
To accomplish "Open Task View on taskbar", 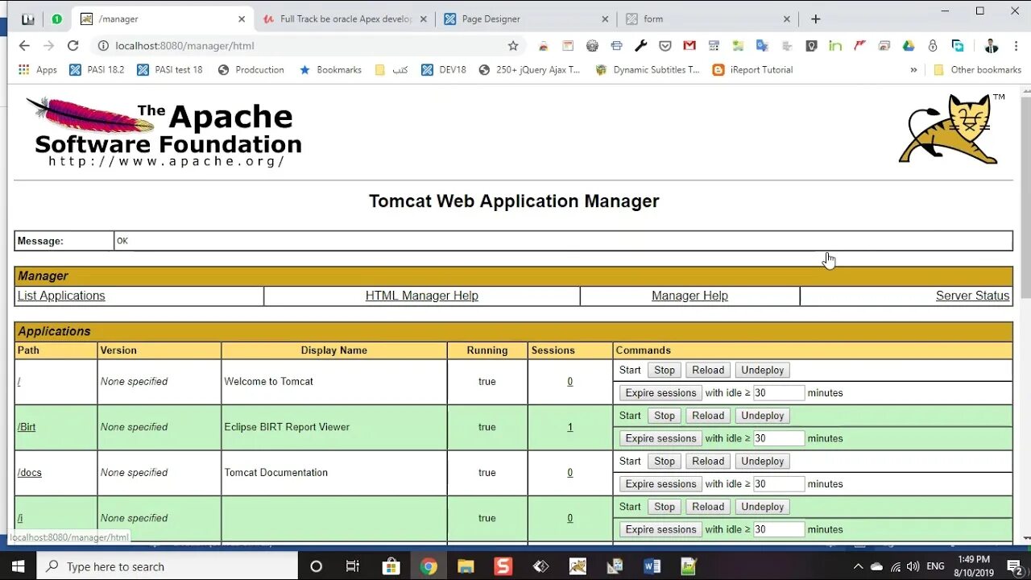I will coord(353,566).
